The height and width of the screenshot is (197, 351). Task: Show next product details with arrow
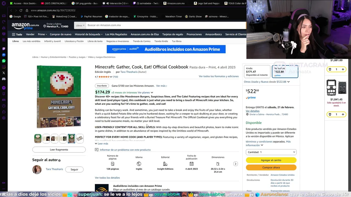pos(236,164)
